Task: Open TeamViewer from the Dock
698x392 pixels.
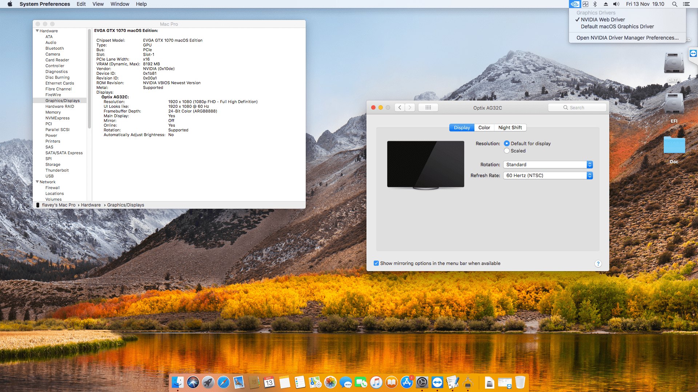Action: 437,382
